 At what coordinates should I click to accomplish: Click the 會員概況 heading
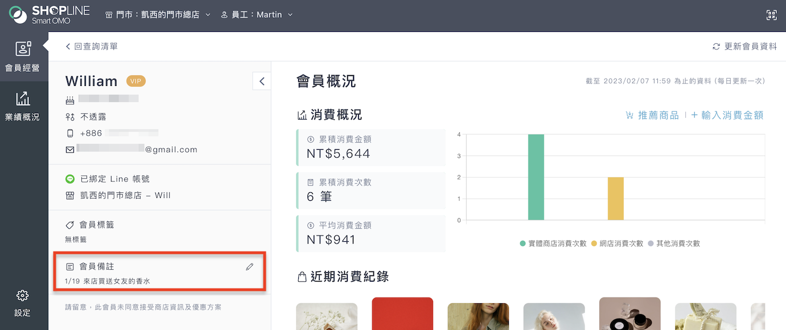[x=326, y=81]
